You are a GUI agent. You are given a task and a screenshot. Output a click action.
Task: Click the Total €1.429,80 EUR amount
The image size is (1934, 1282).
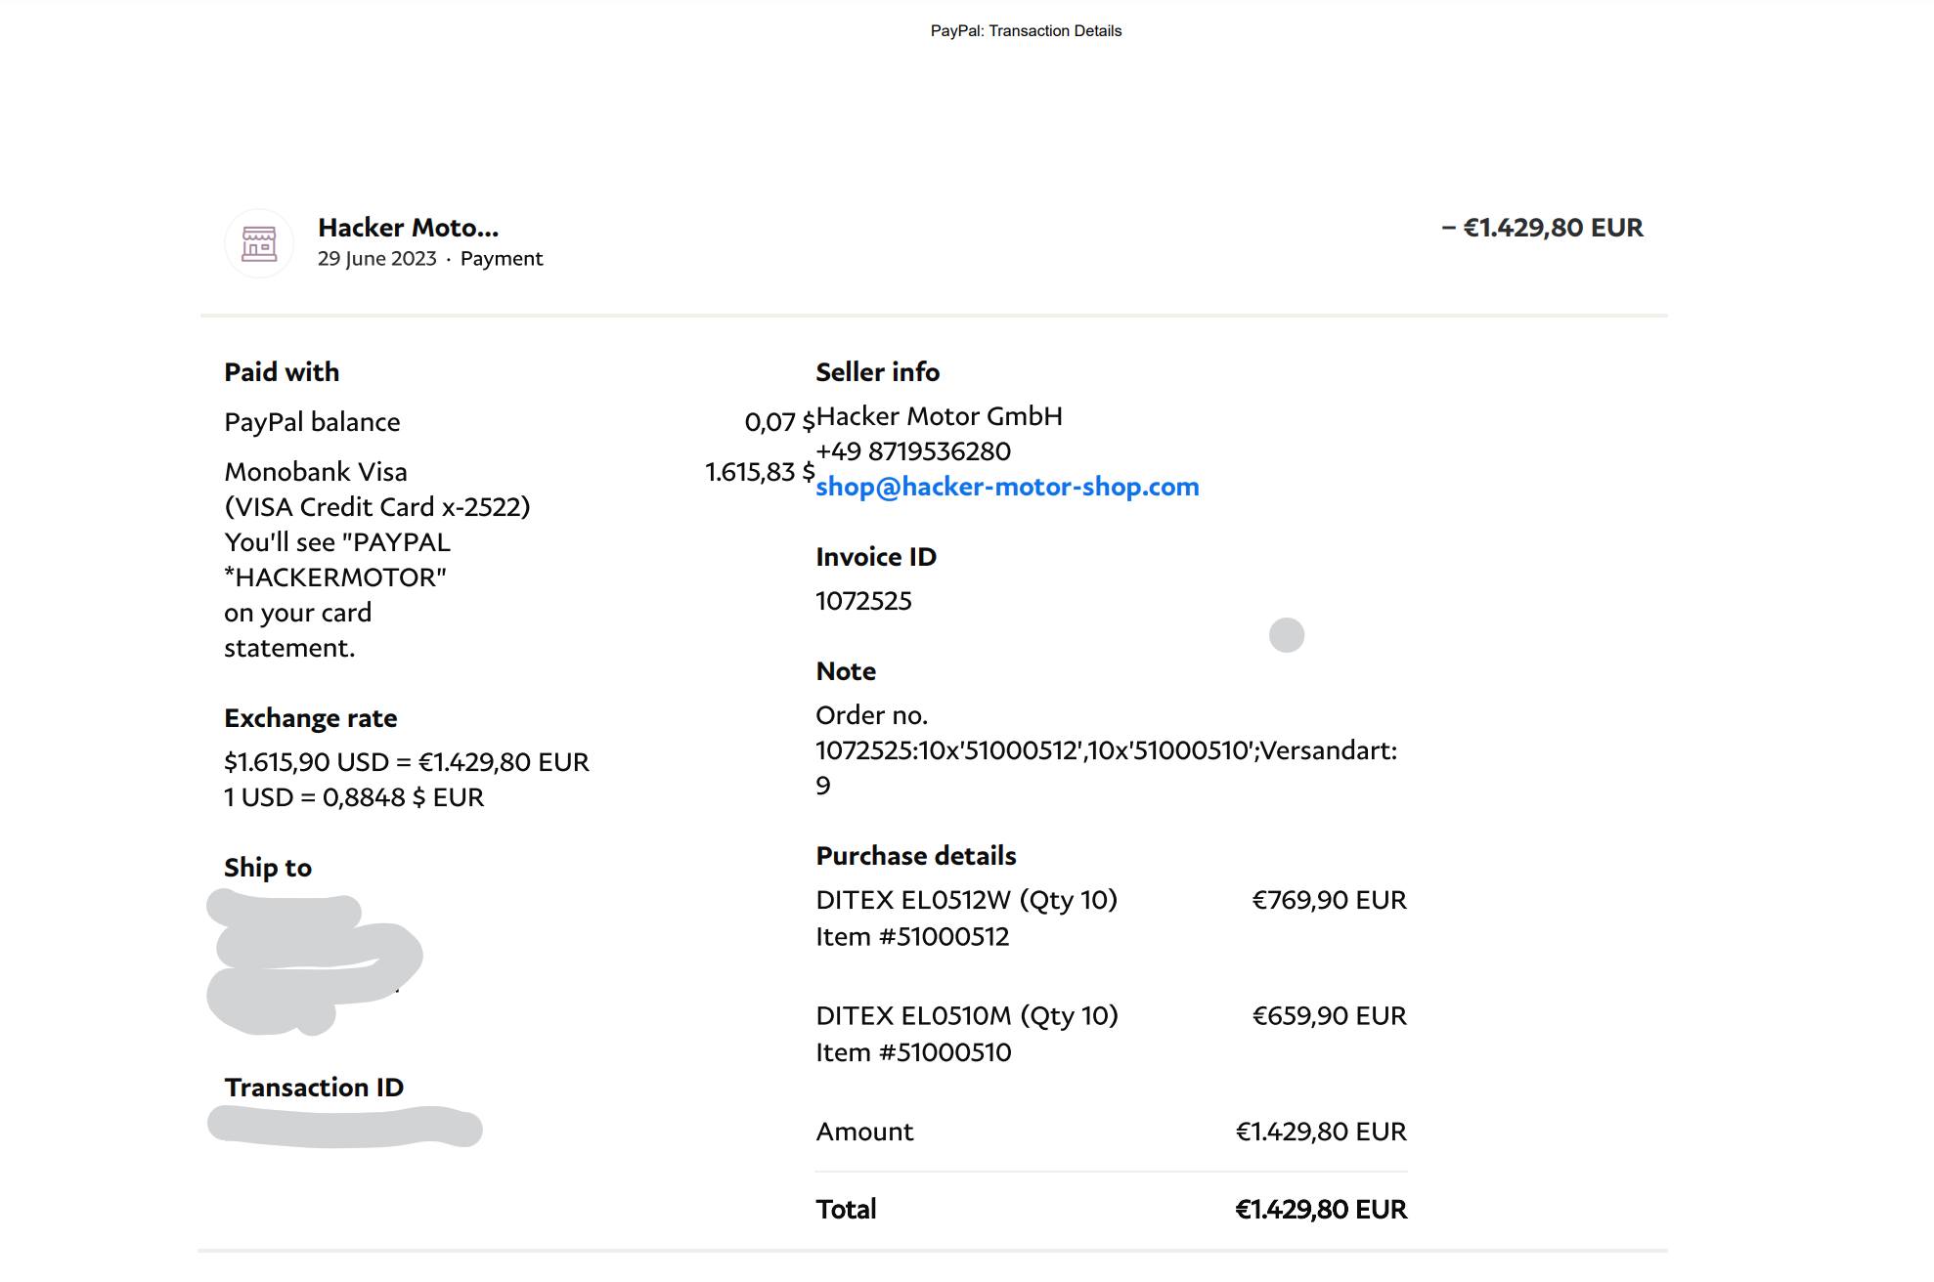tap(1320, 1210)
